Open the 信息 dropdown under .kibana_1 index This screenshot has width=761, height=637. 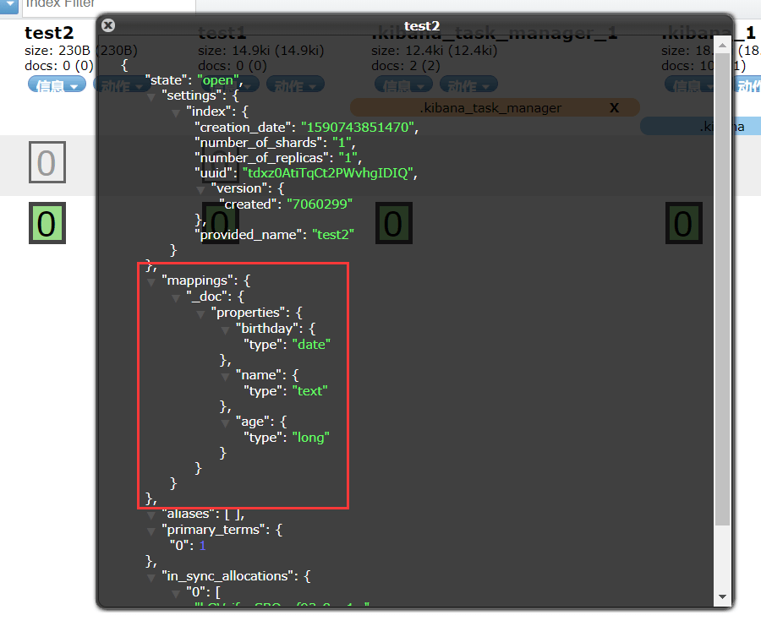pyautogui.click(x=693, y=85)
